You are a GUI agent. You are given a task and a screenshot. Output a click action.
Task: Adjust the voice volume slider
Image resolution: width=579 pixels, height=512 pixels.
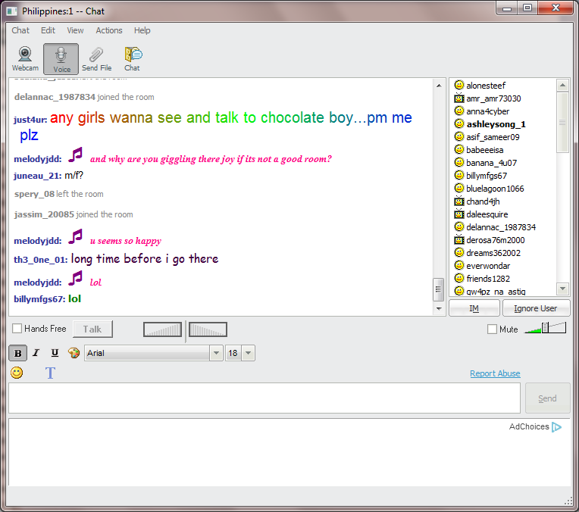click(545, 328)
